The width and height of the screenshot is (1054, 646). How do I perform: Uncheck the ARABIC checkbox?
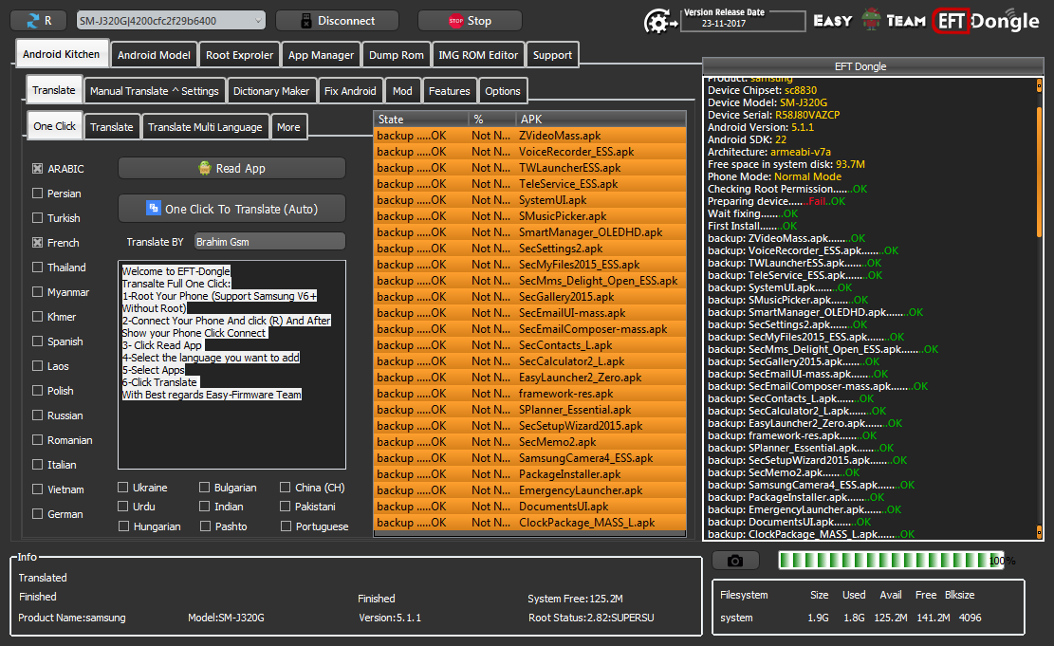coord(38,169)
